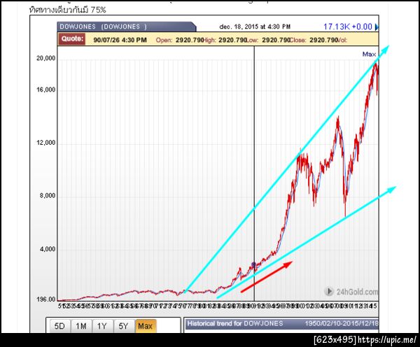Select the 1M time range button
Image resolution: width=420 pixels, height=347 pixels.
pos(81,326)
